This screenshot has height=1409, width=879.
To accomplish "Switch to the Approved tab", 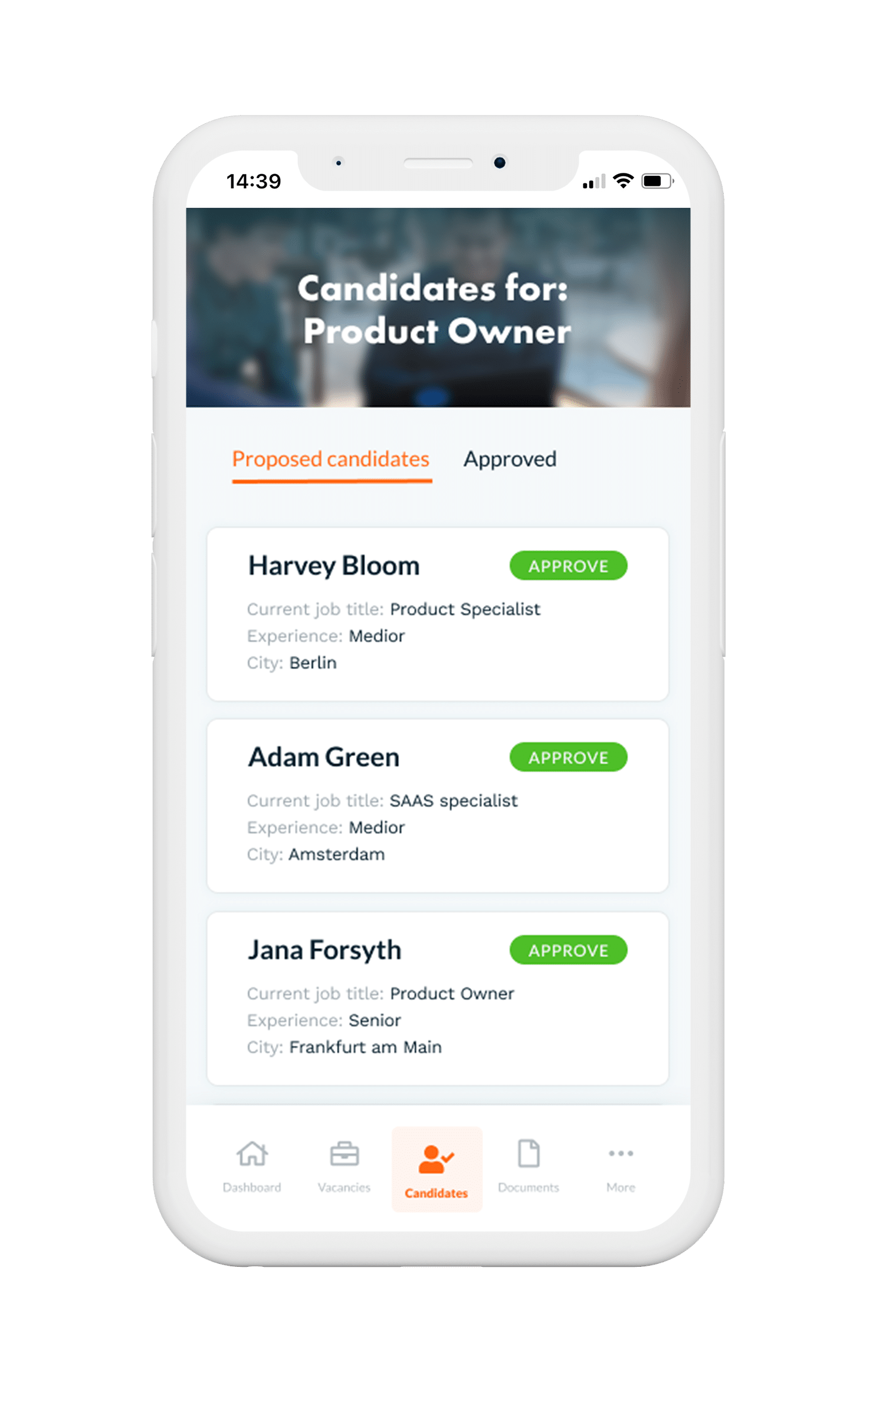I will [510, 459].
